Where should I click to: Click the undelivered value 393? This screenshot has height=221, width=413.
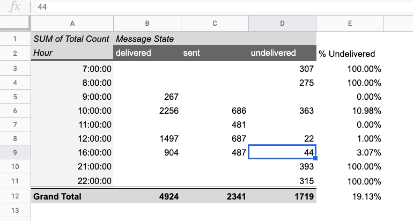click(282, 166)
